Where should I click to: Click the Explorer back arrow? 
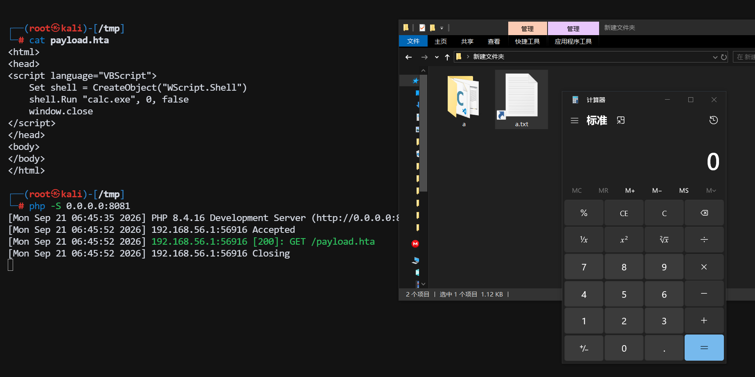coord(408,57)
